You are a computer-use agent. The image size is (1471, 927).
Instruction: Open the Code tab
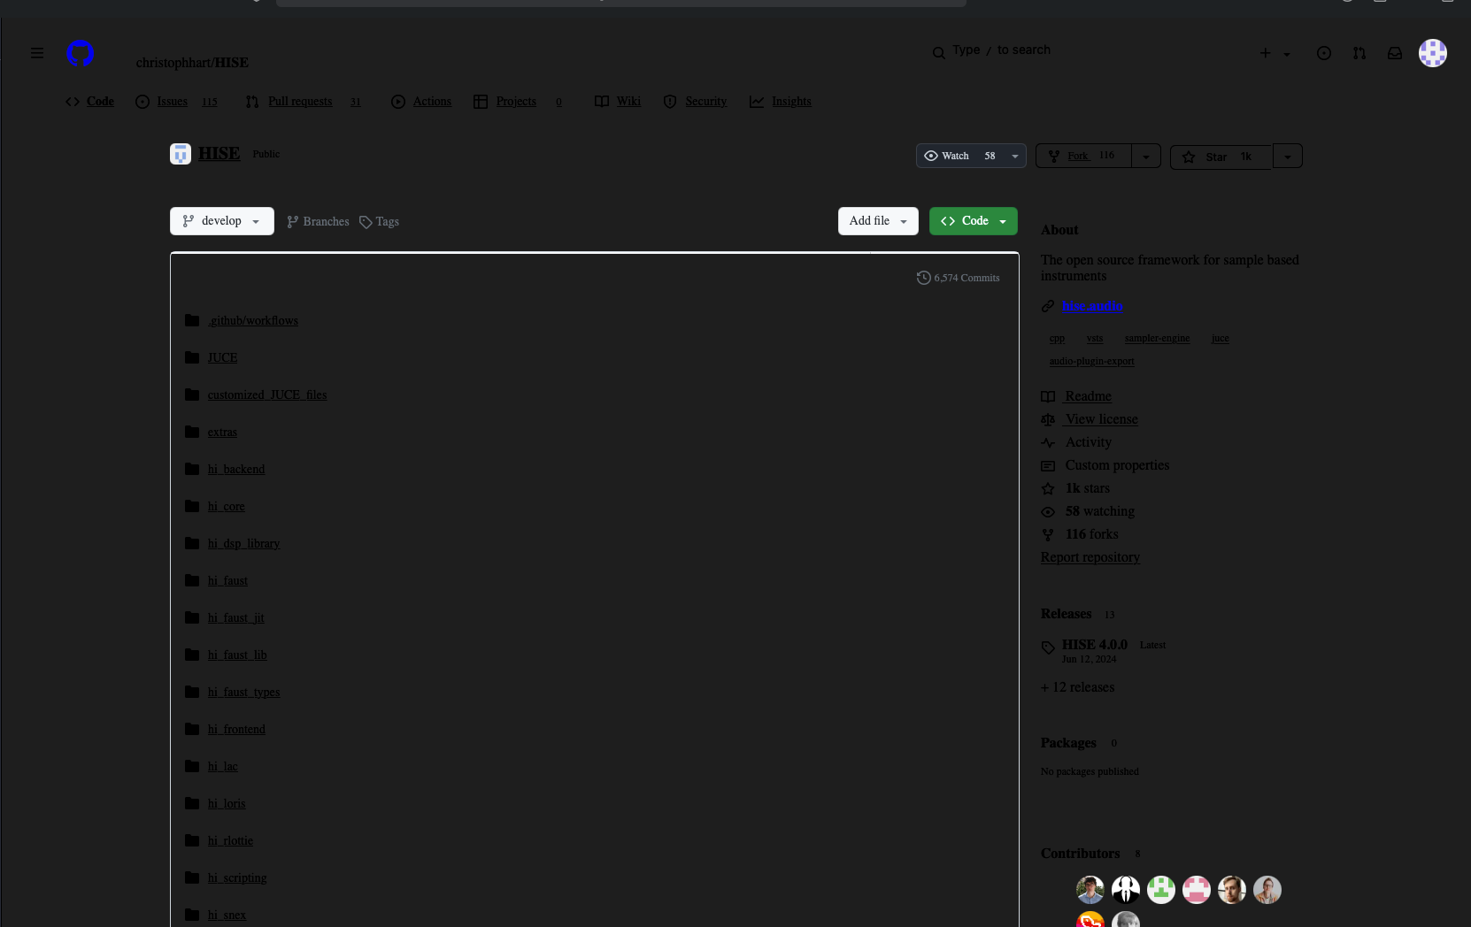89,102
